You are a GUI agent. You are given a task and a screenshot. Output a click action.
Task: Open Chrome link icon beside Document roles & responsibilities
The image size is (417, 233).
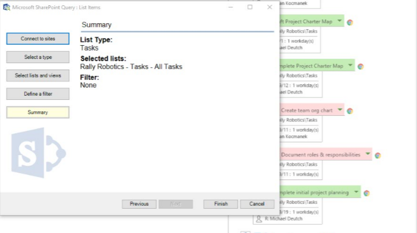(378, 156)
